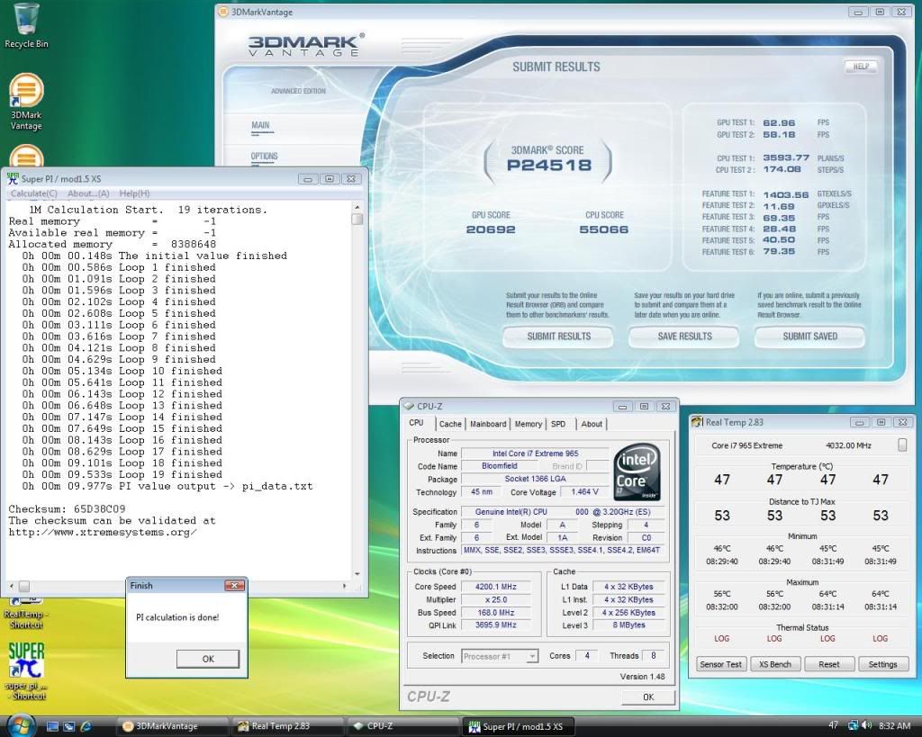Image resolution: width=922 pixels, height=737 pixels.
Task: Launch Internet Explorer from quick launch
Action: [x=86, y=726]
